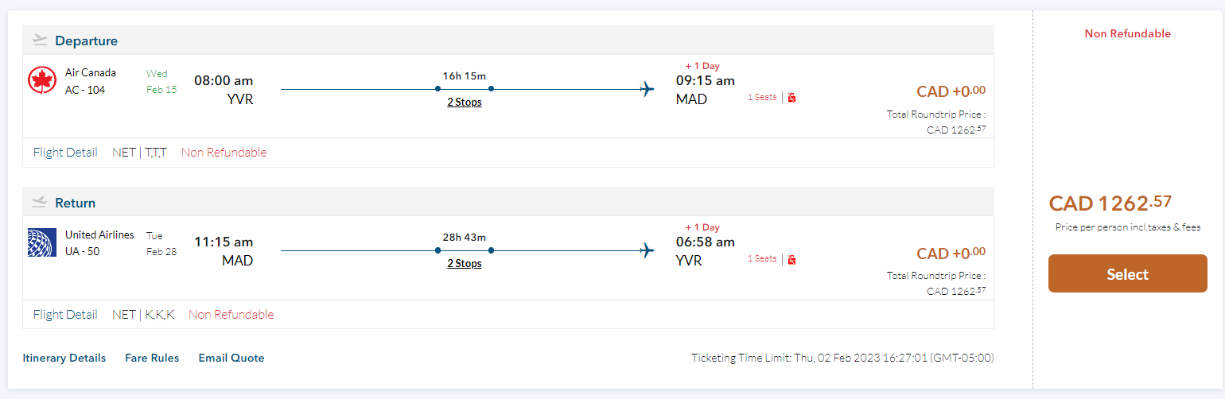View the Fare Rules

[152, 358]
